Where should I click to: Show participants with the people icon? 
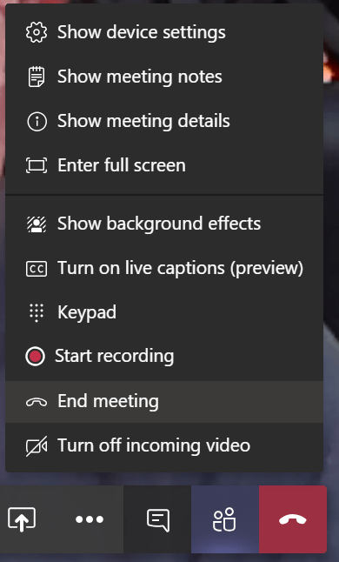coord(224,519)
